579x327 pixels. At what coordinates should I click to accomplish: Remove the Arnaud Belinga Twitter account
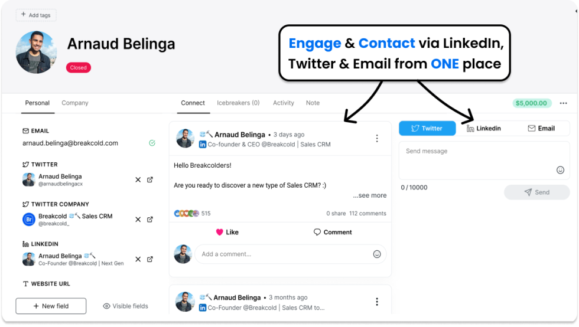[138, 180]
